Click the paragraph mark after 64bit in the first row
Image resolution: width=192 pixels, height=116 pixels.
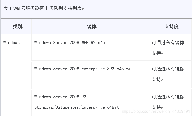pyautogui.click(x=110, y=43)
